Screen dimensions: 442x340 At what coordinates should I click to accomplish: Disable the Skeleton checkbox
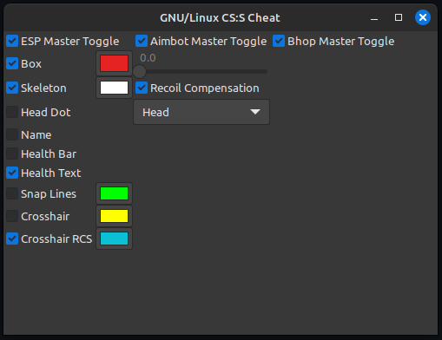[12, 88]
